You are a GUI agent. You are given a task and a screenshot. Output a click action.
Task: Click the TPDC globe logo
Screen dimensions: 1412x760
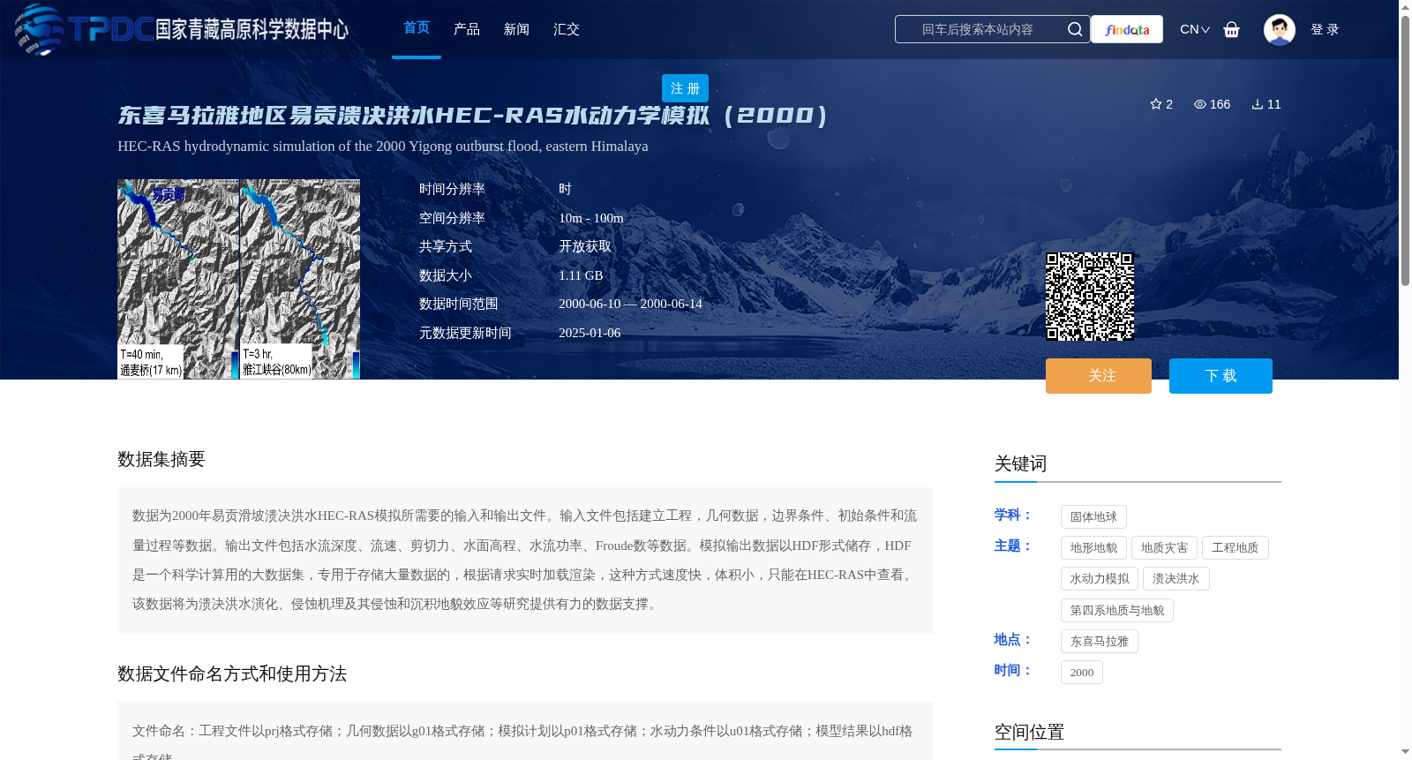click(x=39, y=29)
